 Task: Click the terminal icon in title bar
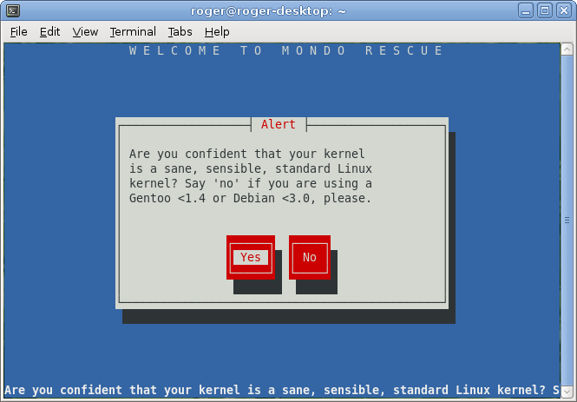[x=13, y=10]
